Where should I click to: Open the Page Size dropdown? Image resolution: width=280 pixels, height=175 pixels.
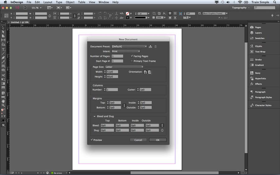point(124,67)
